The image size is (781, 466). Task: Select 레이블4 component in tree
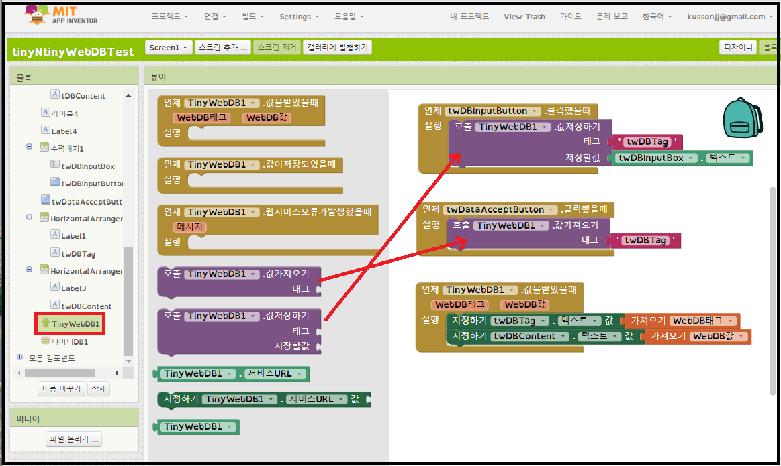[x=64, y=113]
